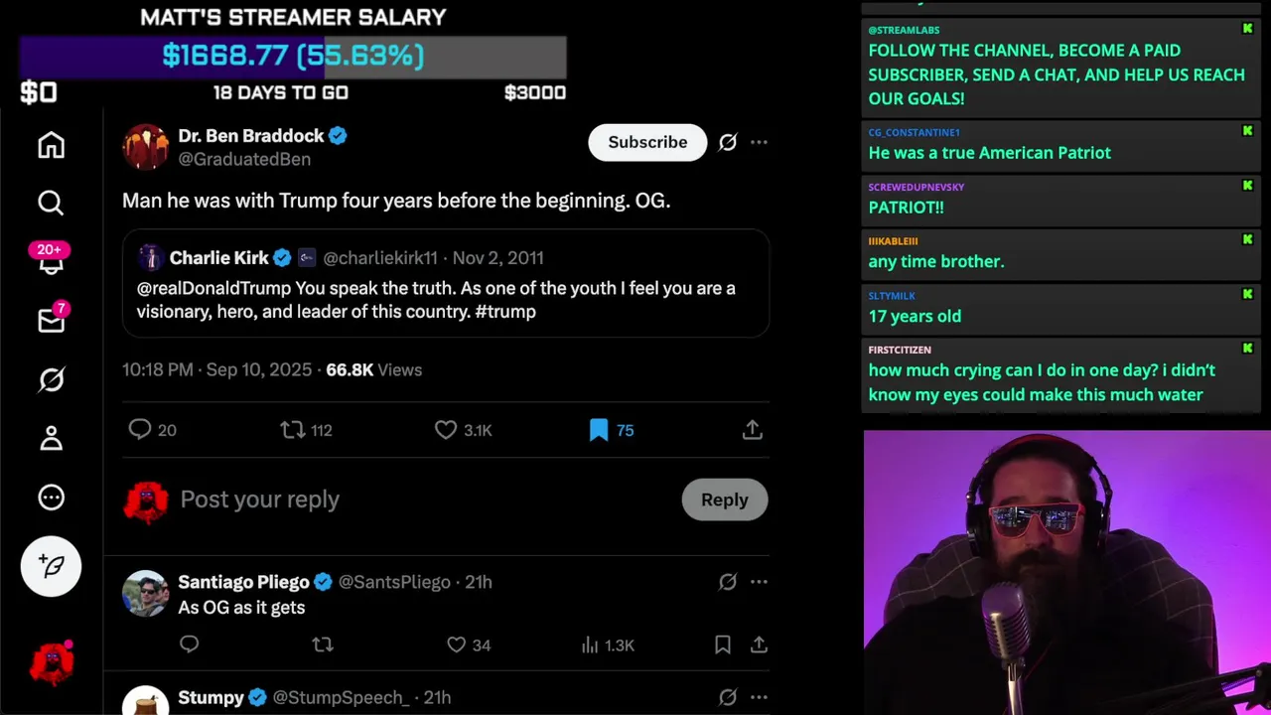1271x715 pixels.
Task: Click the @charliekirk11 handle link
Action: point(380,258)
